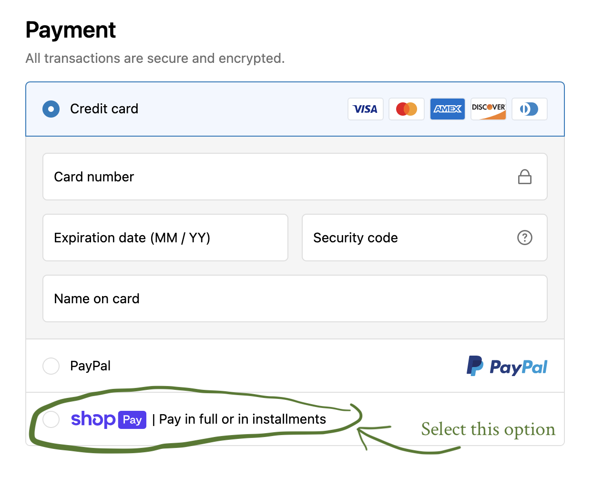Click the lock icon in Card number
This screenshot has width=593, height=477.
(524, 177)
